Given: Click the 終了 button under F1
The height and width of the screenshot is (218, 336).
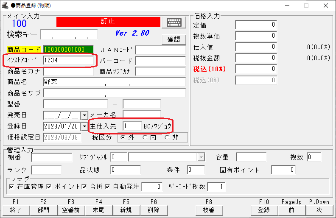Looking at the screenshot, I should click(16, 210).
